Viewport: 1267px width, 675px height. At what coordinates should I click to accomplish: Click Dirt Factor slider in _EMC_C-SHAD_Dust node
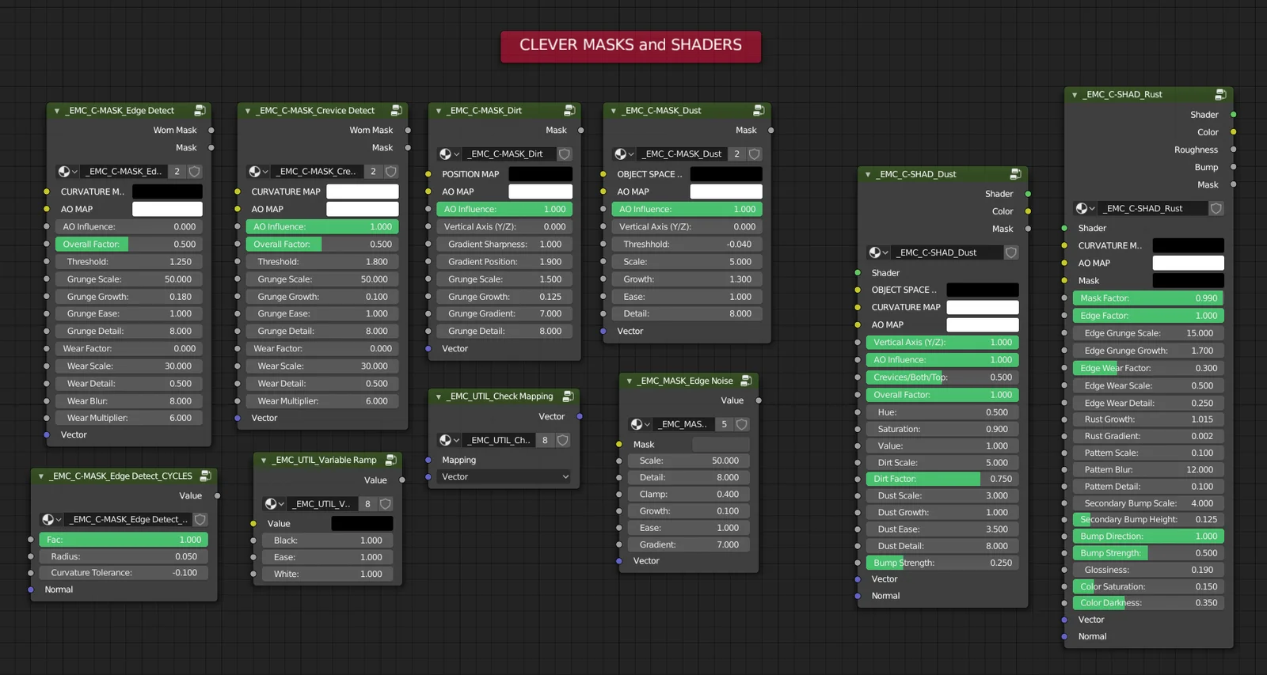point(942,479)
